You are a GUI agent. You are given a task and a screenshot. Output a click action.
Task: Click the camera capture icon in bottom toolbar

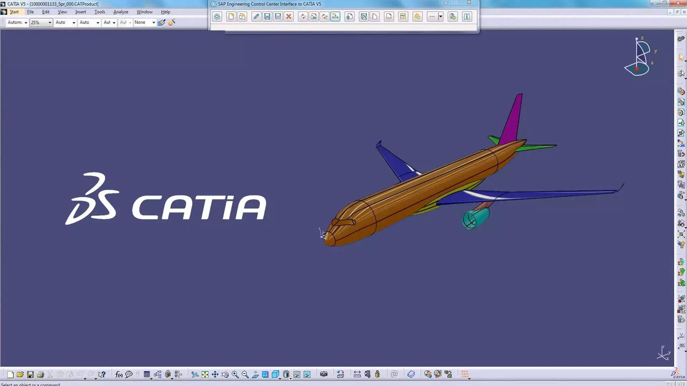(324, 374)
